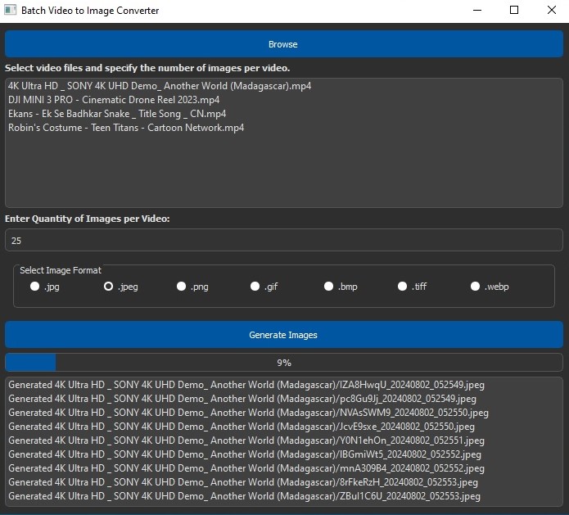Select .bmp as the image format
The width and height of the screenshot is (569, 515).
329,287
